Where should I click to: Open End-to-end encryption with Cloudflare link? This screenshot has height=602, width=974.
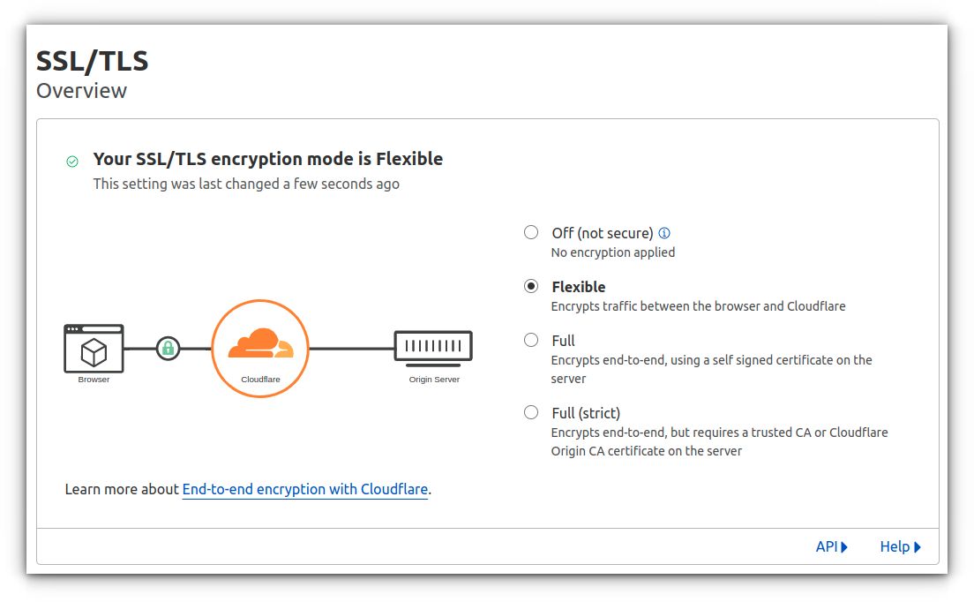(305, 489)
